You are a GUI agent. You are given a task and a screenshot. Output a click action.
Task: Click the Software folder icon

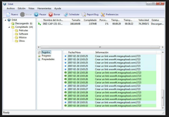point(17,34)
